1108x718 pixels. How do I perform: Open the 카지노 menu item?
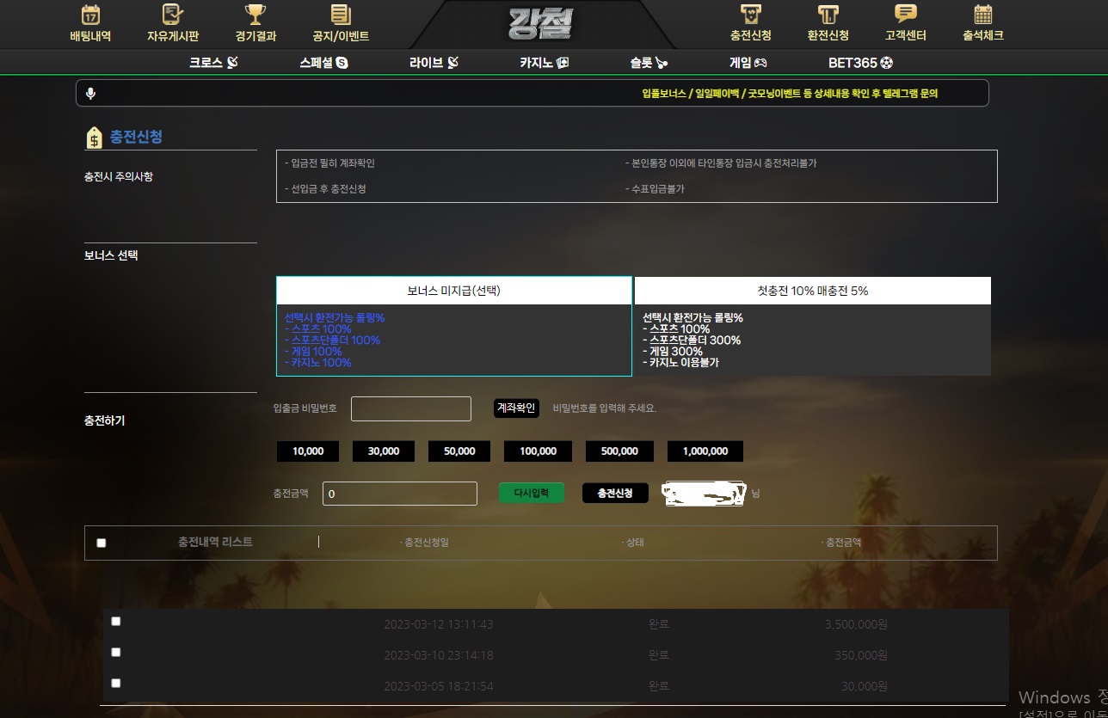(544, 63)
